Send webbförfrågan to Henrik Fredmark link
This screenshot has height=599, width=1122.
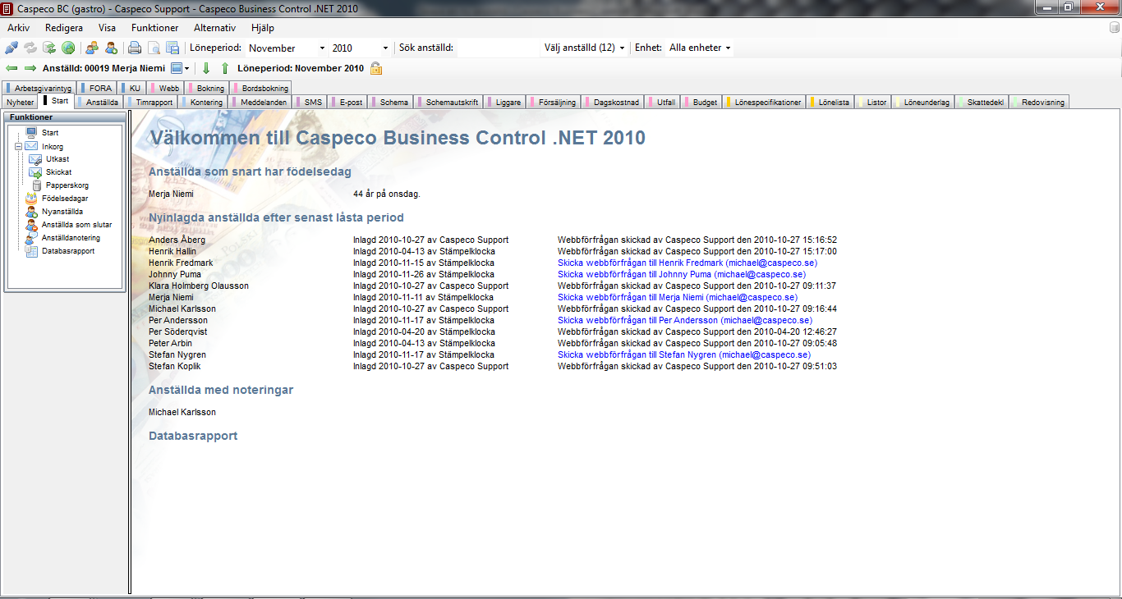coord(687,263)
